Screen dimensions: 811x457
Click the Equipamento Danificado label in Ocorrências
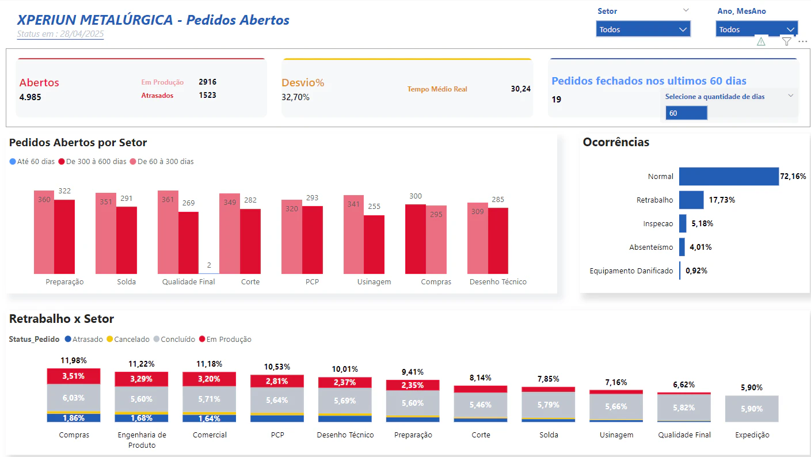(x=631, y=271)
